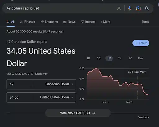Select the All results tab
This screenshot has height=127, width=159.
[11, 22]
